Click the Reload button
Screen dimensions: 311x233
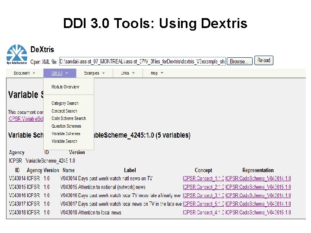[264, 60]
